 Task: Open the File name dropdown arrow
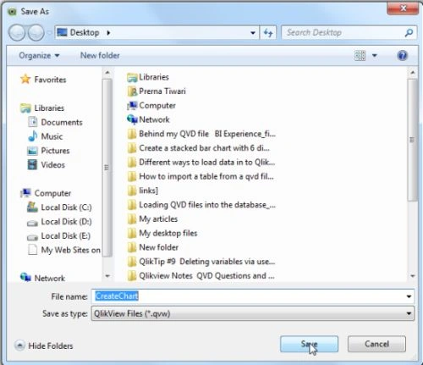point(409,296)
